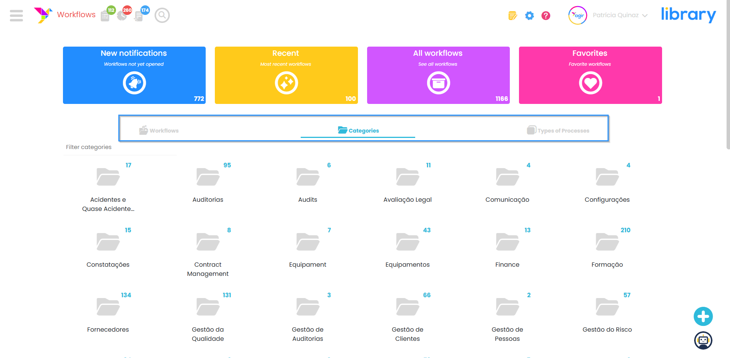
Task: Select the Categories tab
Action: 358,130
